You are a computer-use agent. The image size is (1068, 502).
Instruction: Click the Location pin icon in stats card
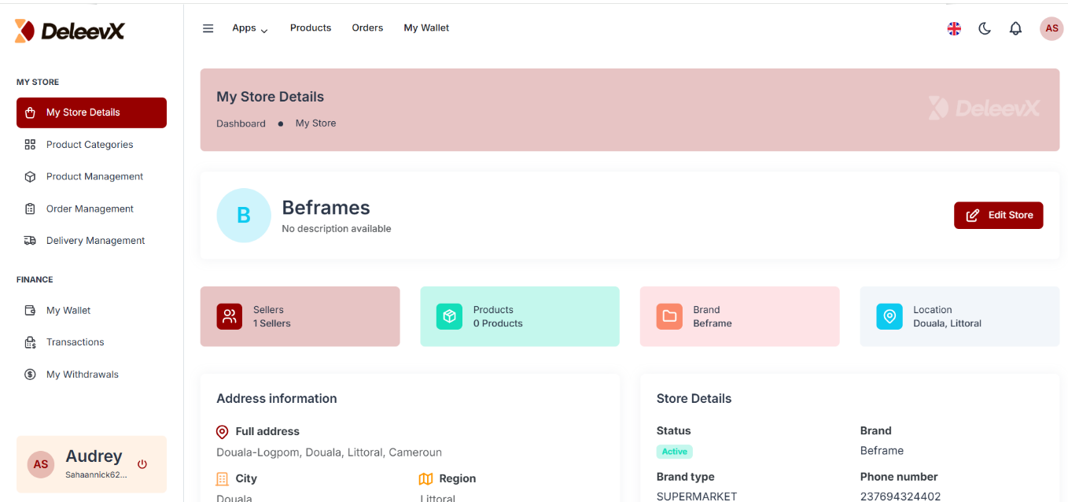click(x=889, y=316)
